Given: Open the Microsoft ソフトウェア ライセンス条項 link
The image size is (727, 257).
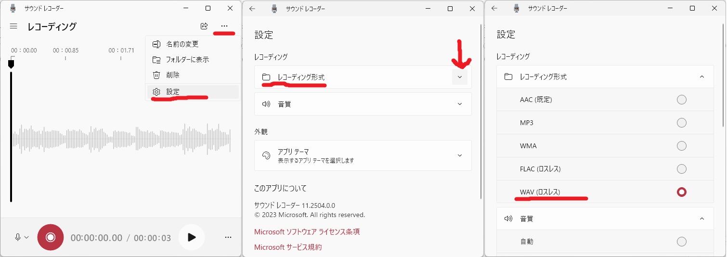Looking at the screenshot, I should point(307,232).
